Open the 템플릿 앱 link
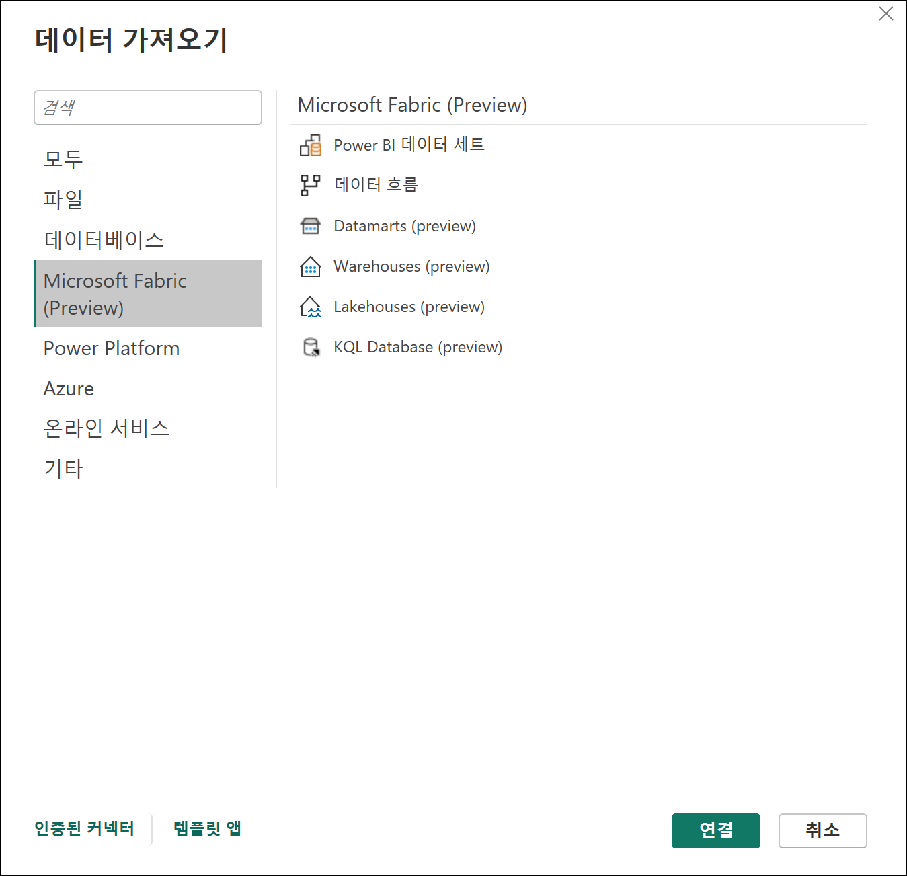Screen dimensions: 907x876 pyautogui.click(x=207, y=829)
